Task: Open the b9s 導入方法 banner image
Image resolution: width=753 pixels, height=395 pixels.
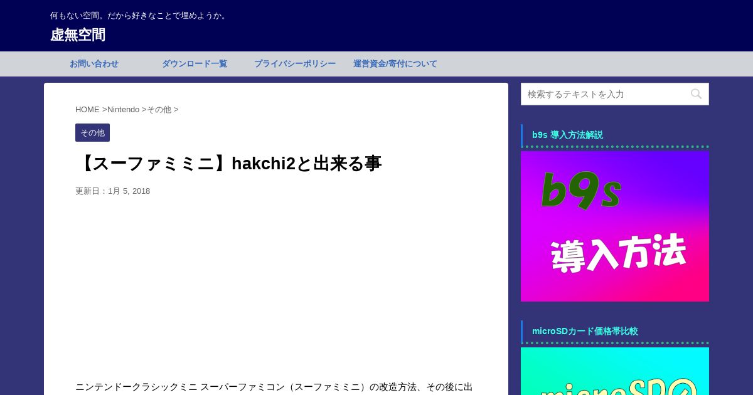Action: pyautogui.click(x=615, y=226)
